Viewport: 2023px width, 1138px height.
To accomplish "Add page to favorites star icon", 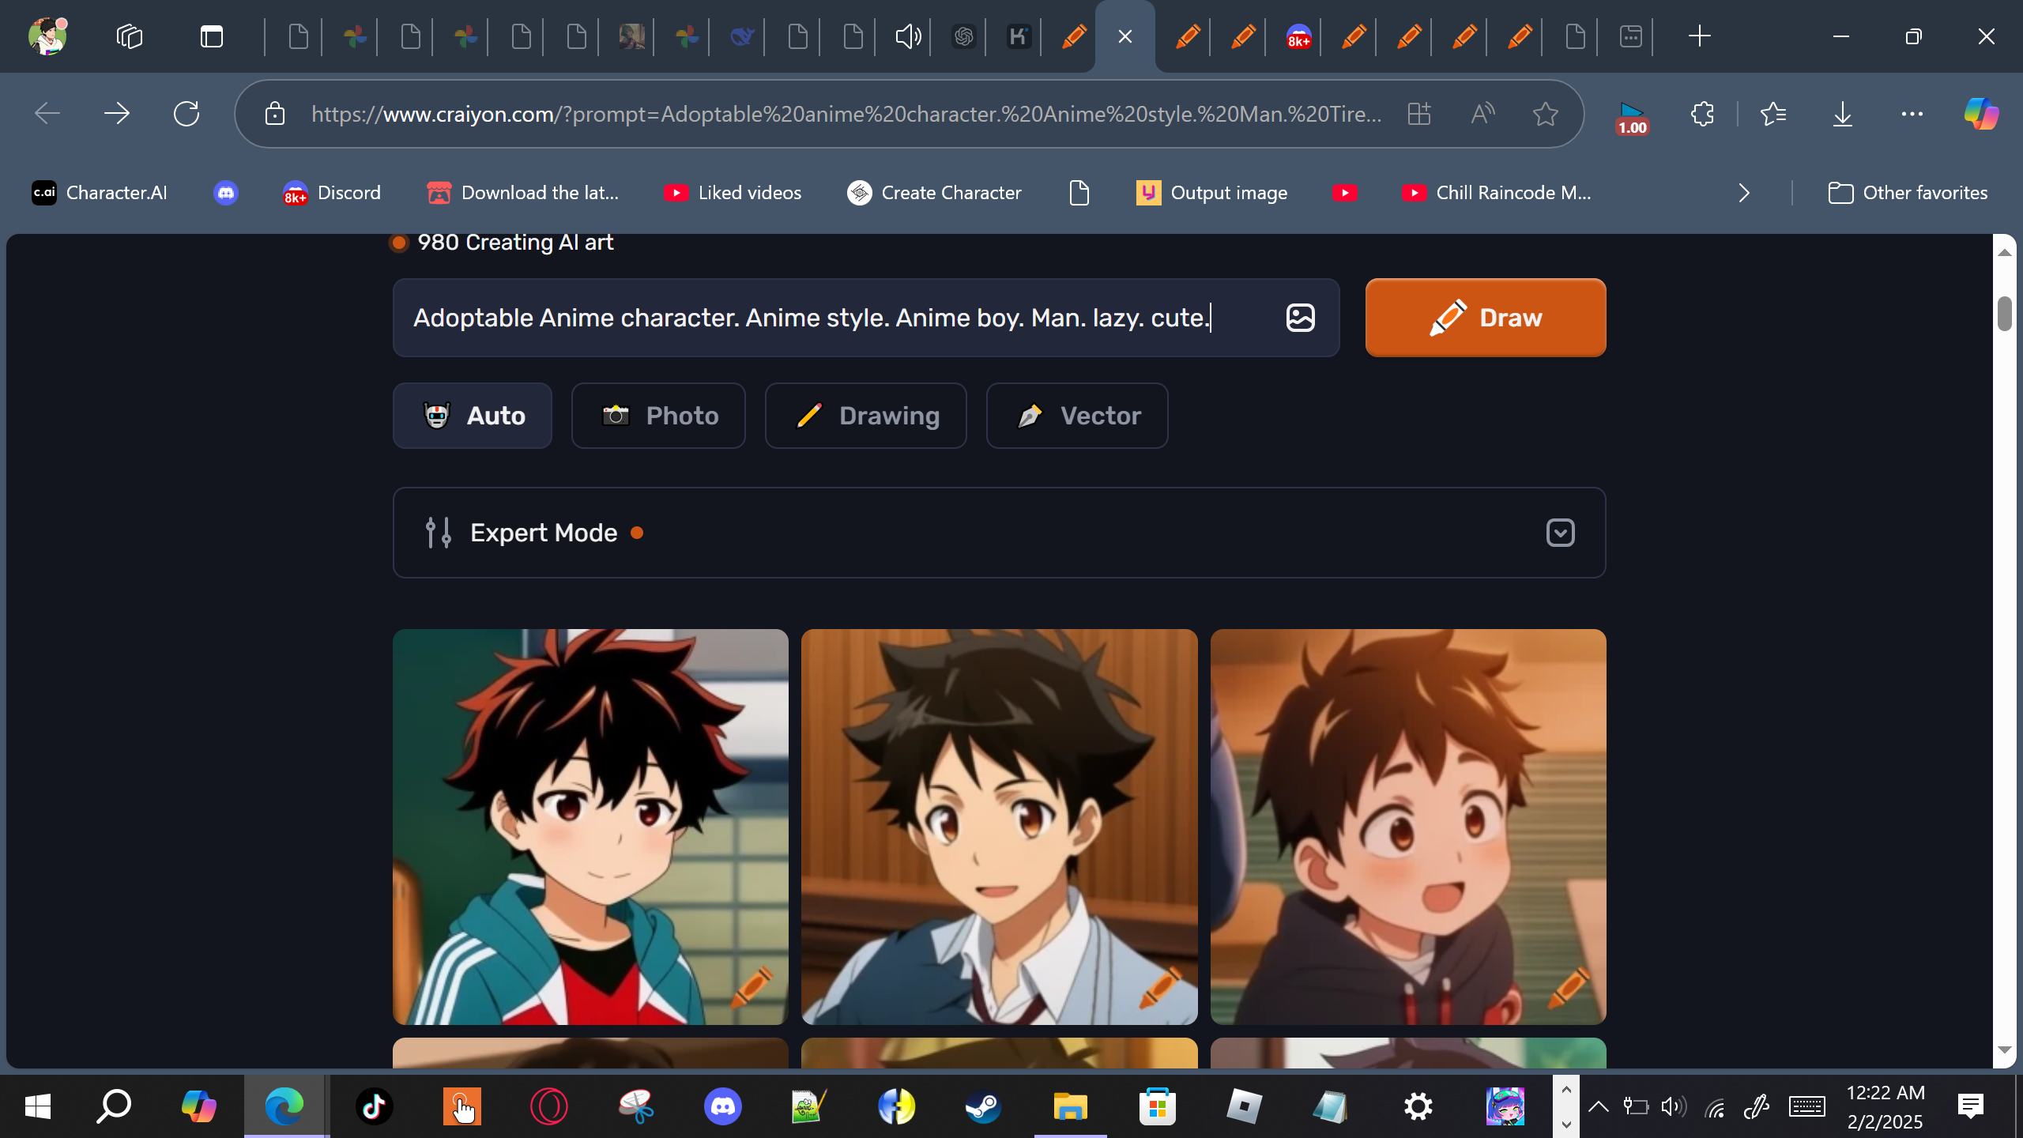I will pyautogui.click(x=1545, y=114).
